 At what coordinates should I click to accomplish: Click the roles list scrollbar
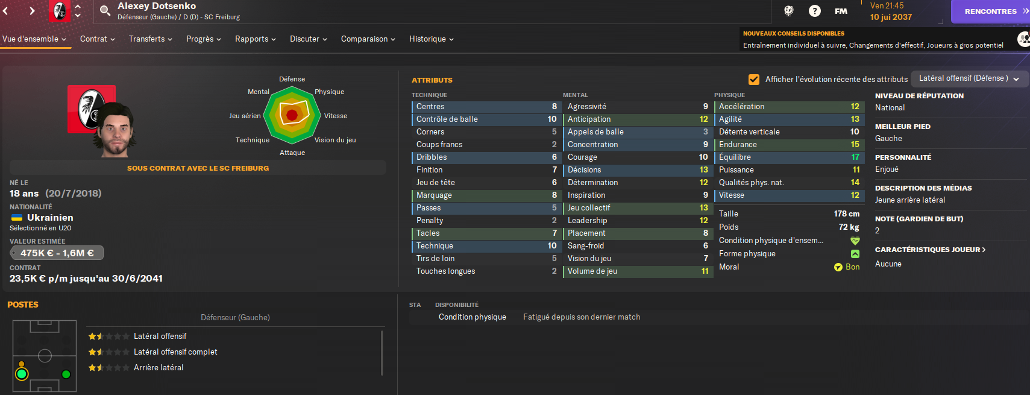(x=382, y=352)
